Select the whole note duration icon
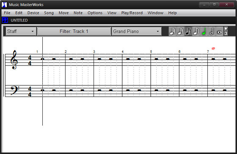The image size is (237, 154). coord(220,31)
